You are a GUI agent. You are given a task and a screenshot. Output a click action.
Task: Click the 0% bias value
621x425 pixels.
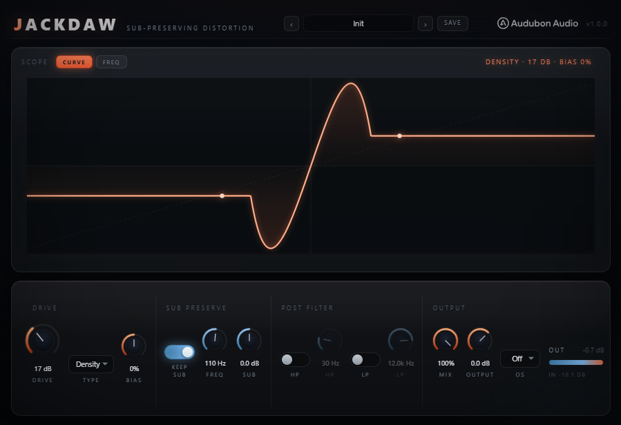pos(134,369)
